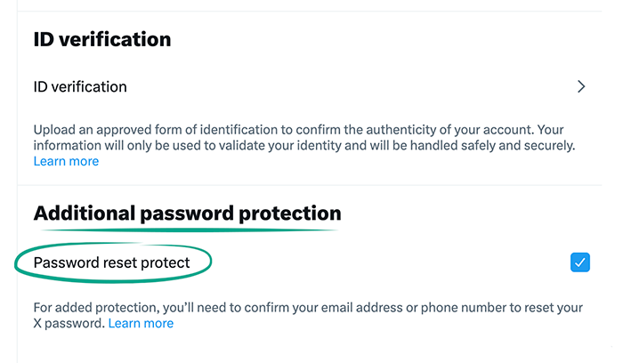Click the 'Additional password protection' heading

pyautogui.click(x=187, y=214)
